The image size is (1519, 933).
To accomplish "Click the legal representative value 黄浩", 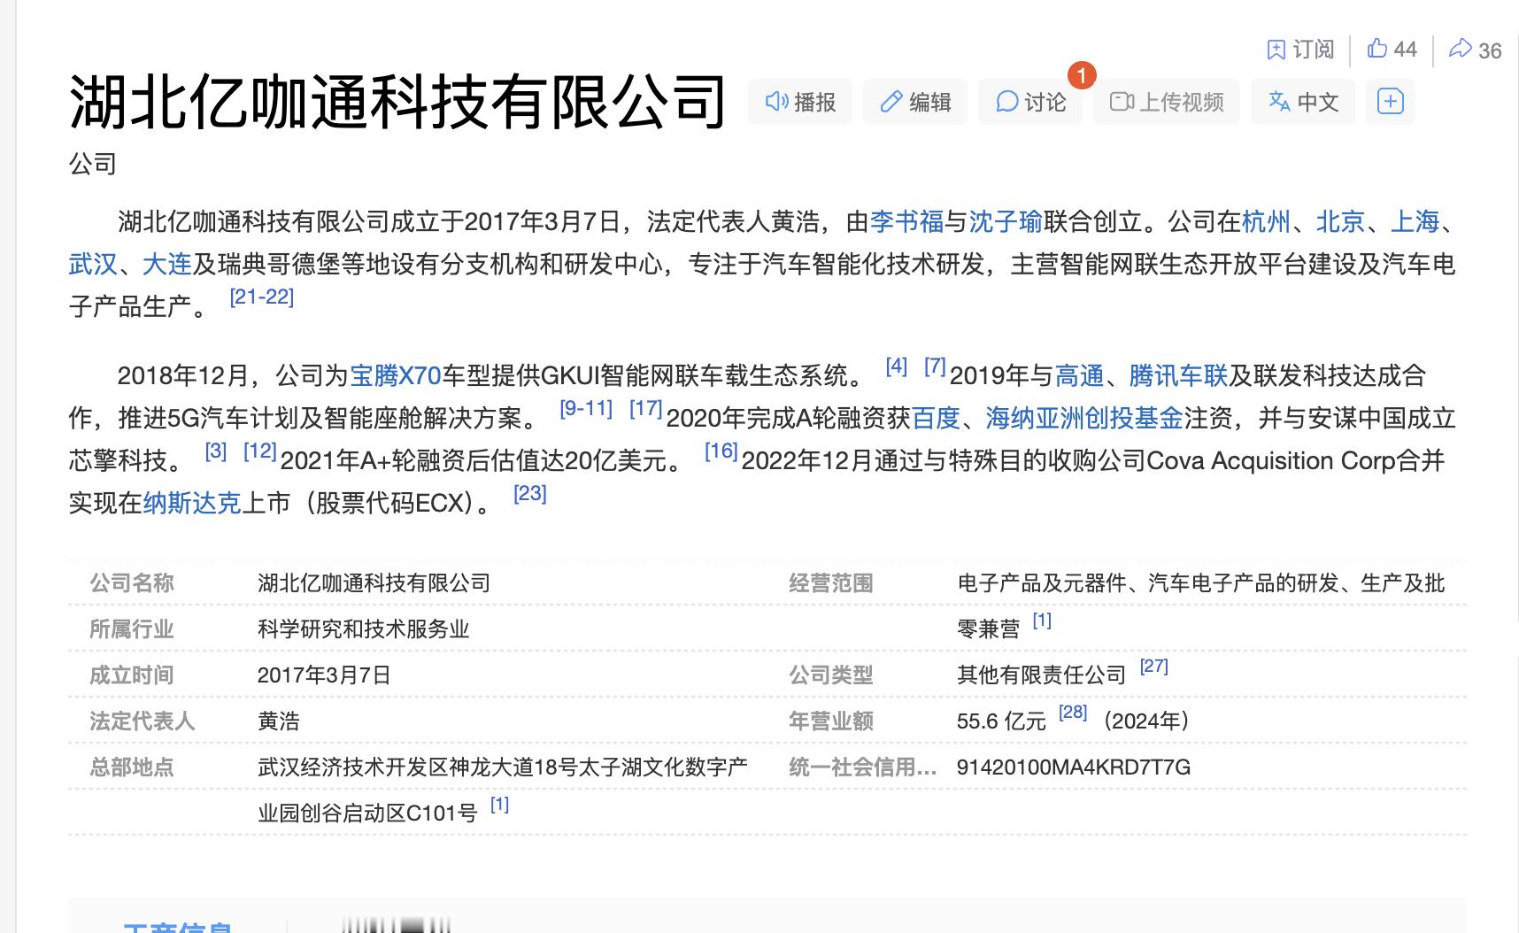I will (x=279, y=721).
